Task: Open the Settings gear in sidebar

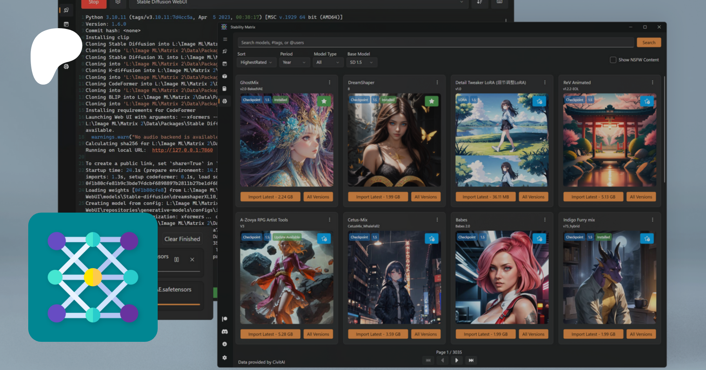Action: (225, 357)
